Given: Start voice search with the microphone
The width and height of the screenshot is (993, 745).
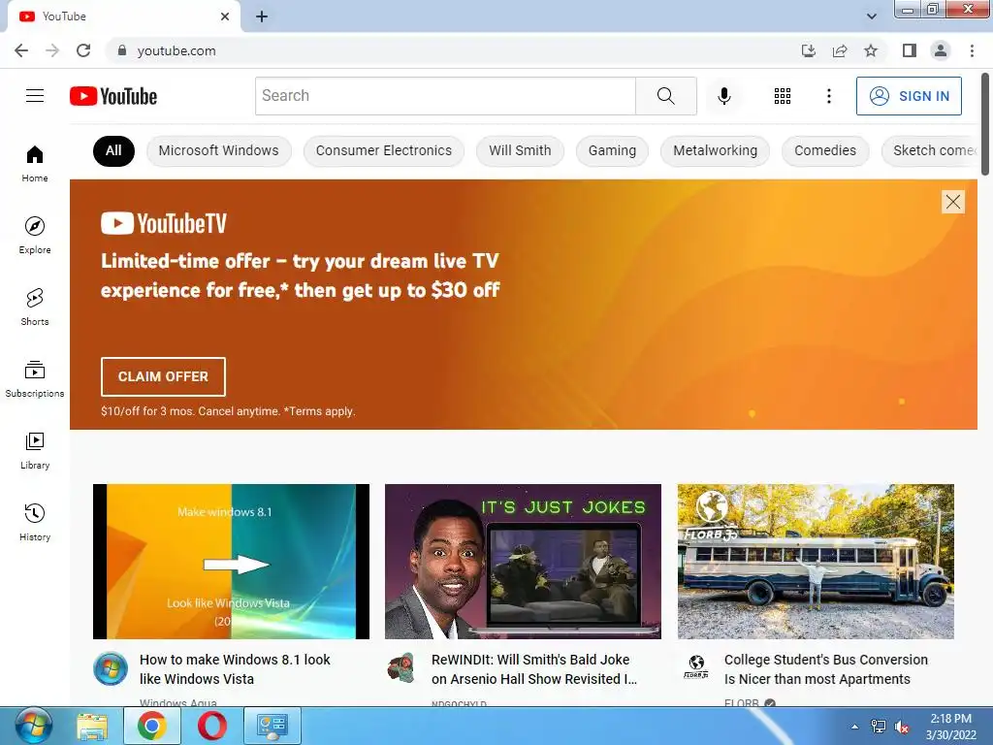Looking at the screenshot, I should click(723, 96).
